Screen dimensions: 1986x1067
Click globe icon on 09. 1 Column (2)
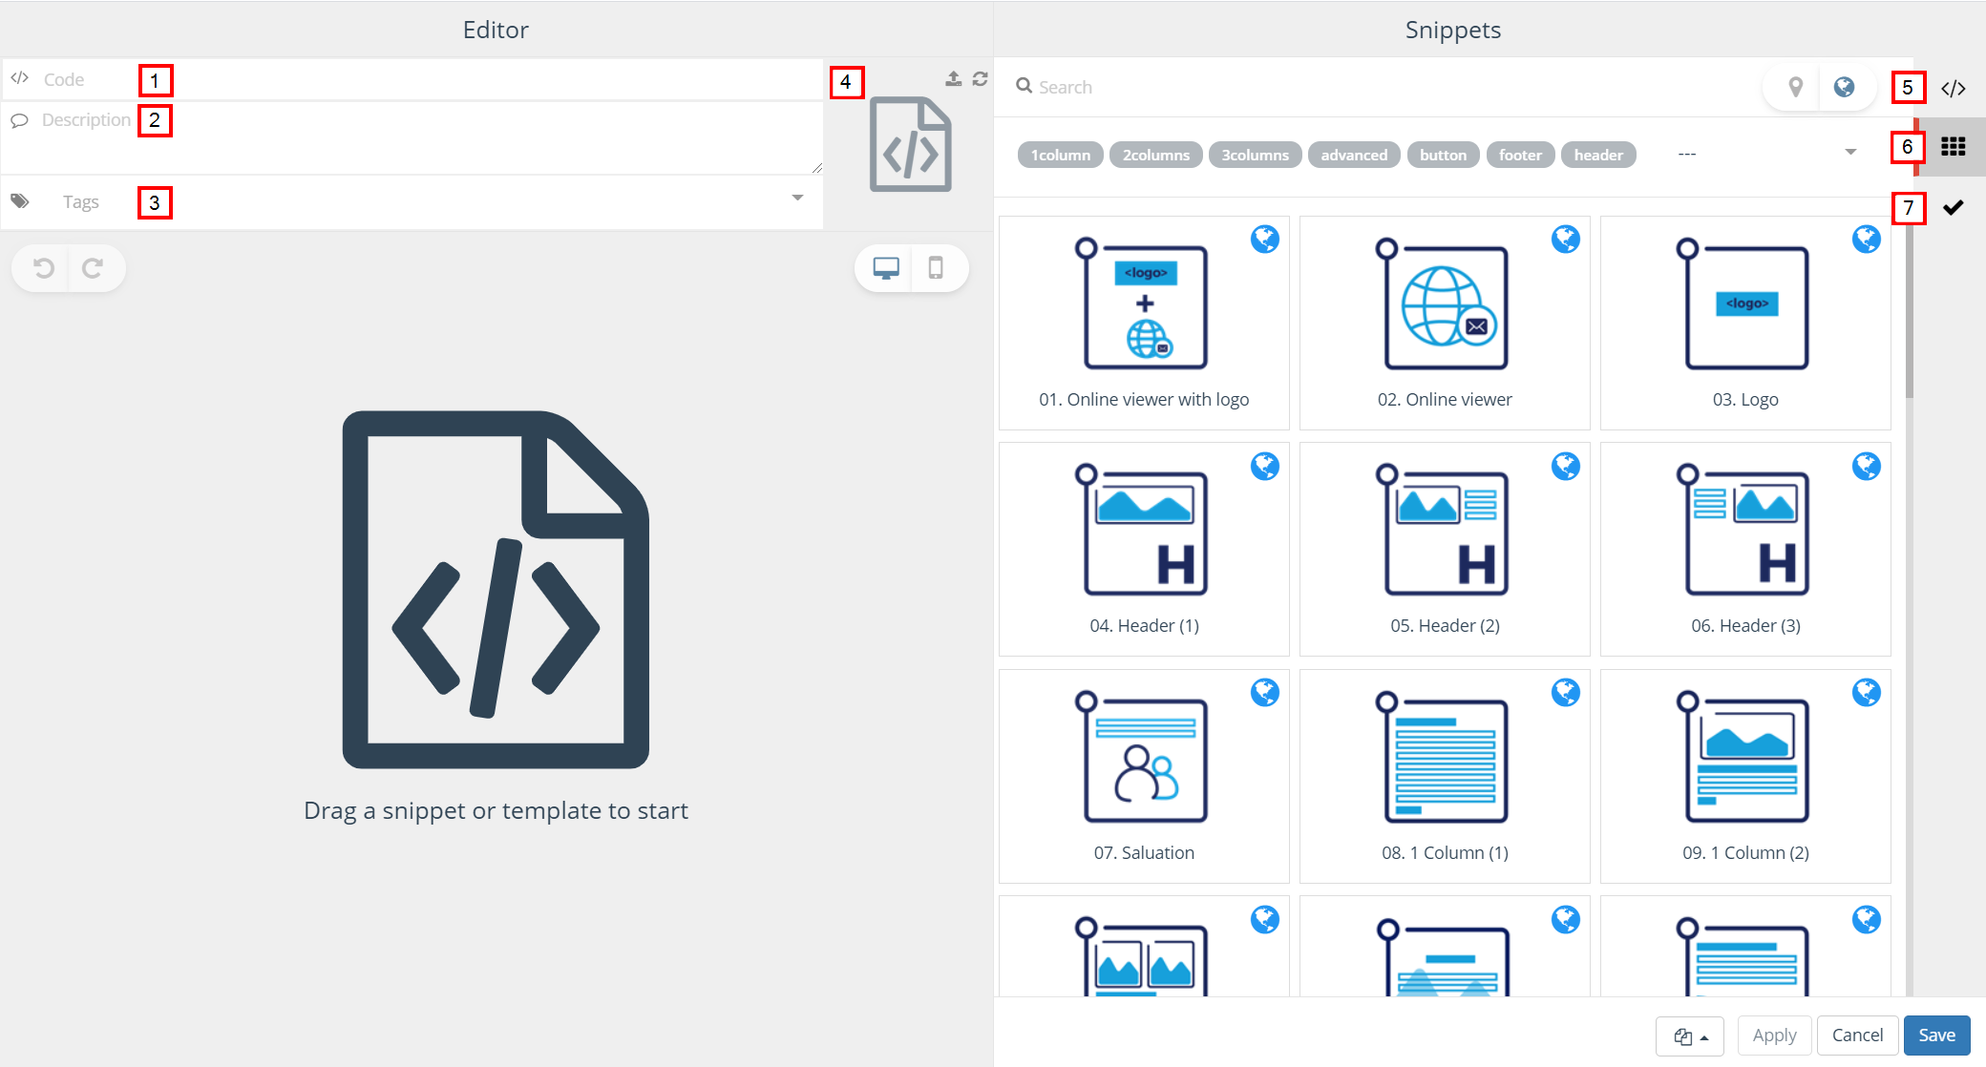click(x=1867, y=692)
